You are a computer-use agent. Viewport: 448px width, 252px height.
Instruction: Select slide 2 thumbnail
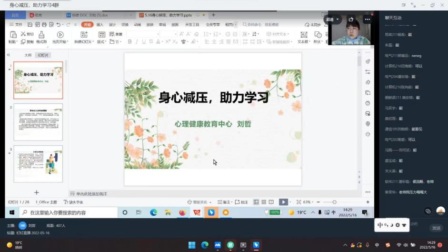[38, 122]
